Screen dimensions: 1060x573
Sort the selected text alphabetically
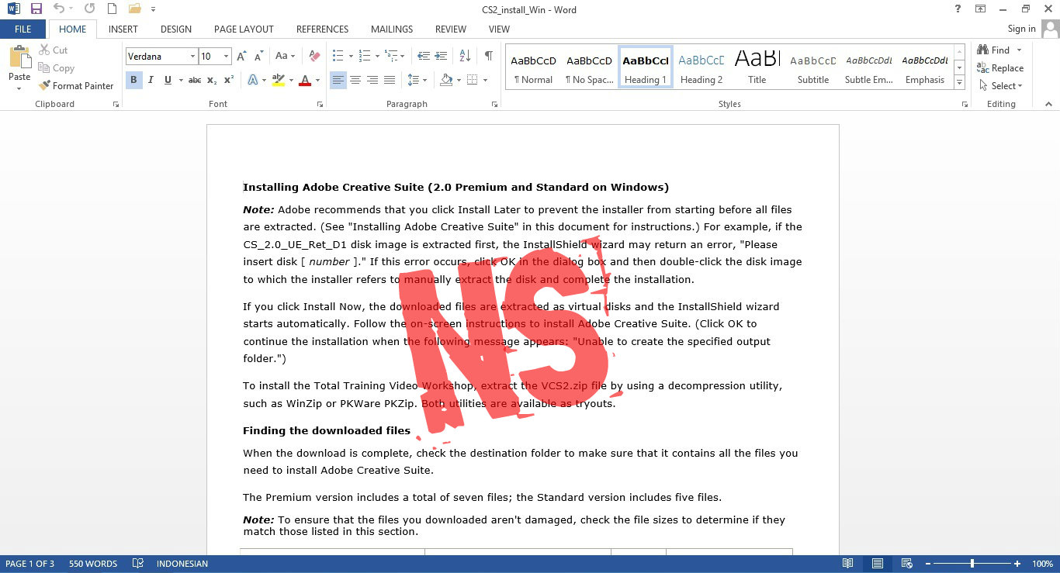pos(465,57)
